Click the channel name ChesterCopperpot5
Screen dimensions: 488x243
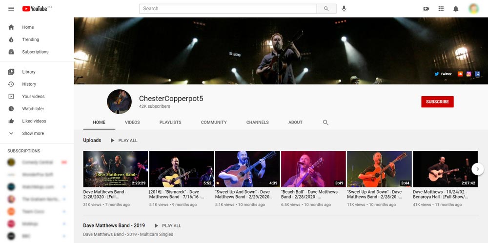pyautogui.click(x=171, y=99)
